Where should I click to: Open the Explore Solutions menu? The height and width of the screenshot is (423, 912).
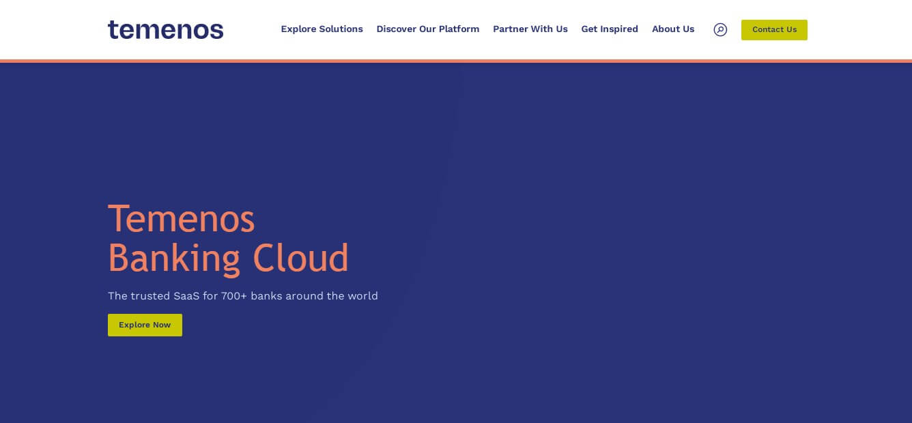[x=322, y=29]
